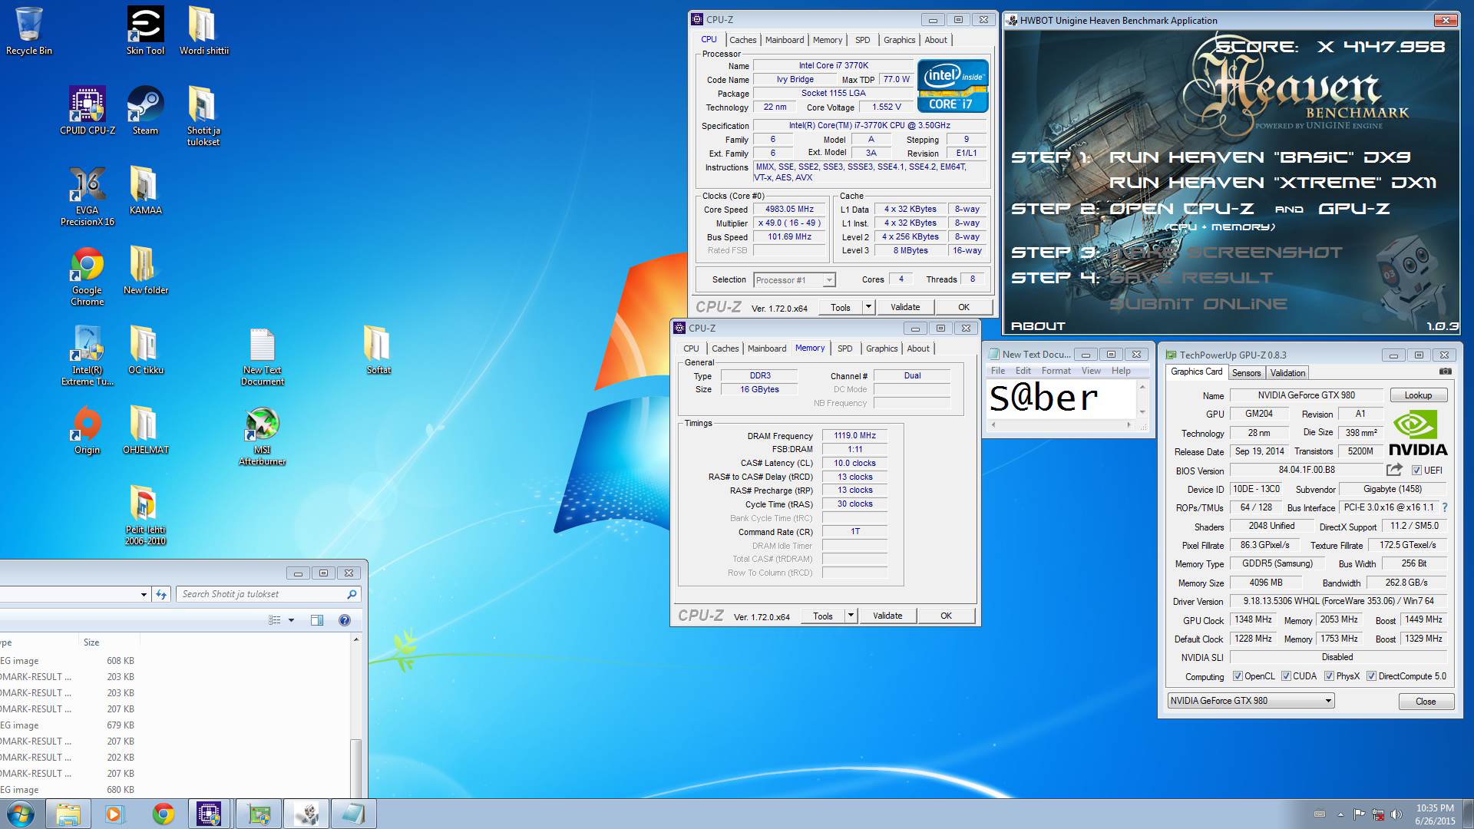
Task: Open the Skin Tool desktop shortcut
Action: 145,31
